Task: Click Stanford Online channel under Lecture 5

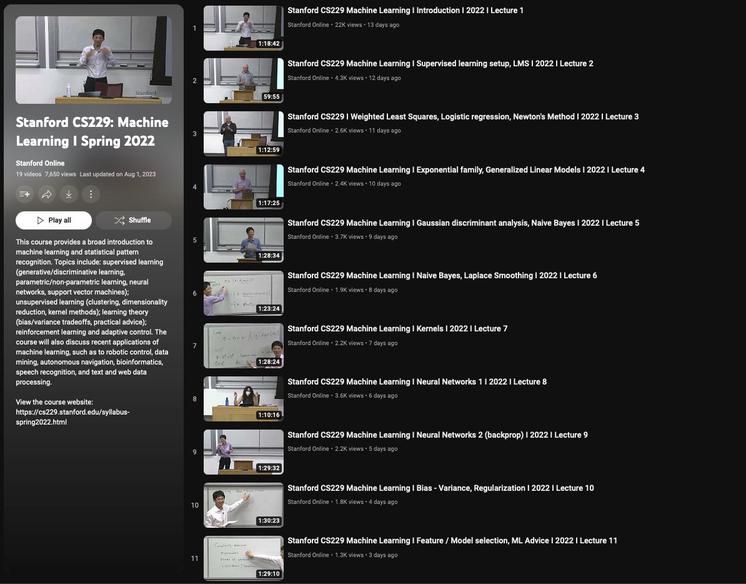Action: point(308,237)
